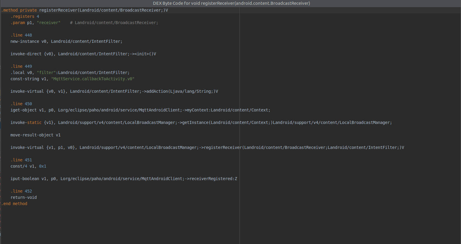The image size is (461, 244).
Task: Click the 'move-result-object v1' line
Action: (35, 135)
